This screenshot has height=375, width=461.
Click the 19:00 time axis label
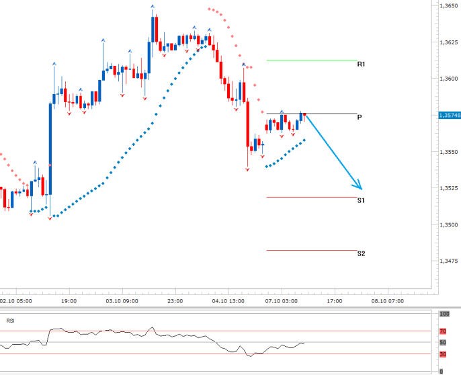tap(69, 301)
